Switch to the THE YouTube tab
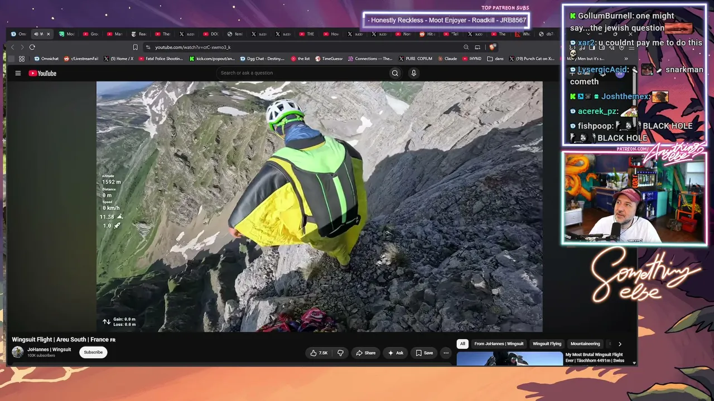The image size is (714, 401). [307, 34]
